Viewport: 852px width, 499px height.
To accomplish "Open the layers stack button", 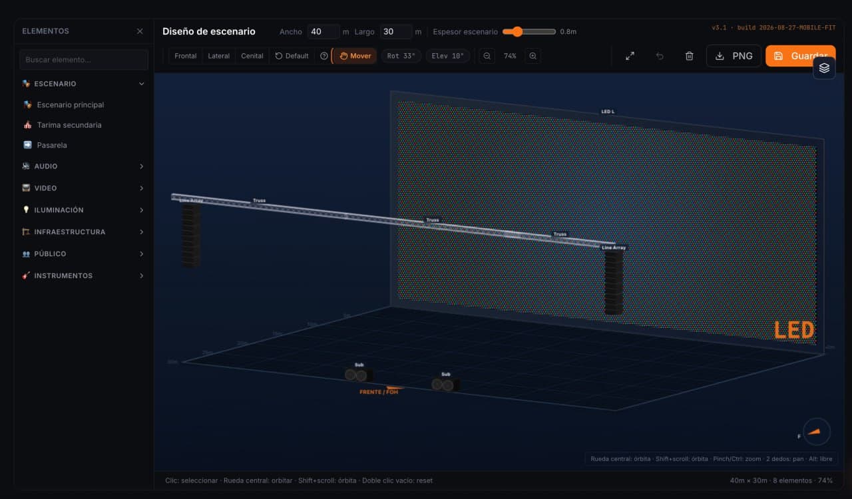I will (x=824, y=68).
